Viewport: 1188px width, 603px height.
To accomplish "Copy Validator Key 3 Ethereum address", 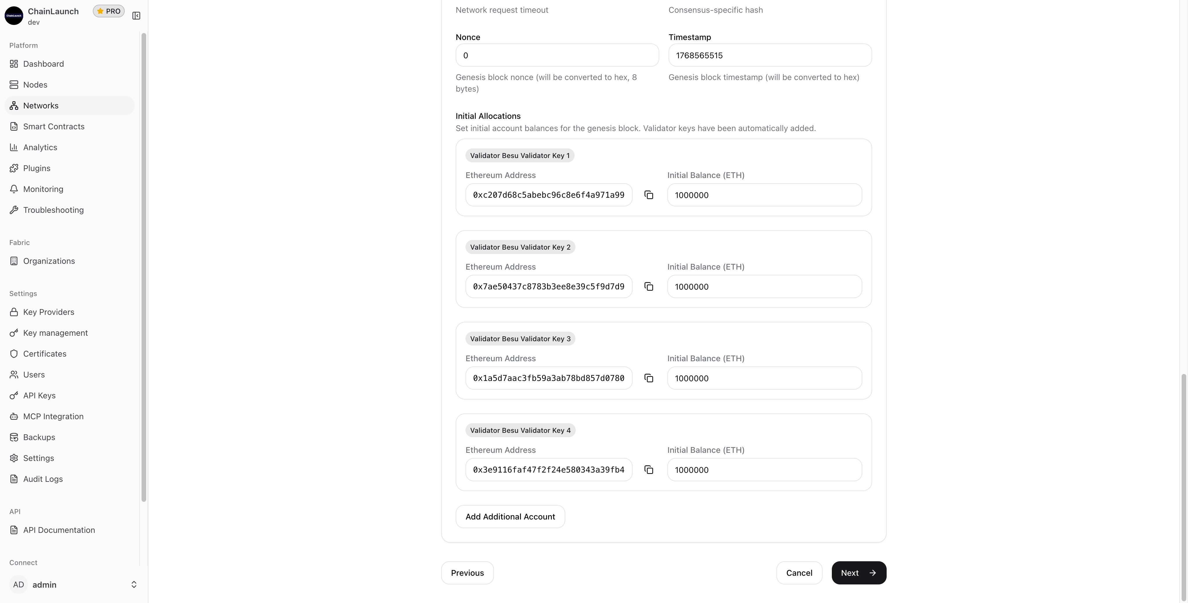I will point(649,378).
